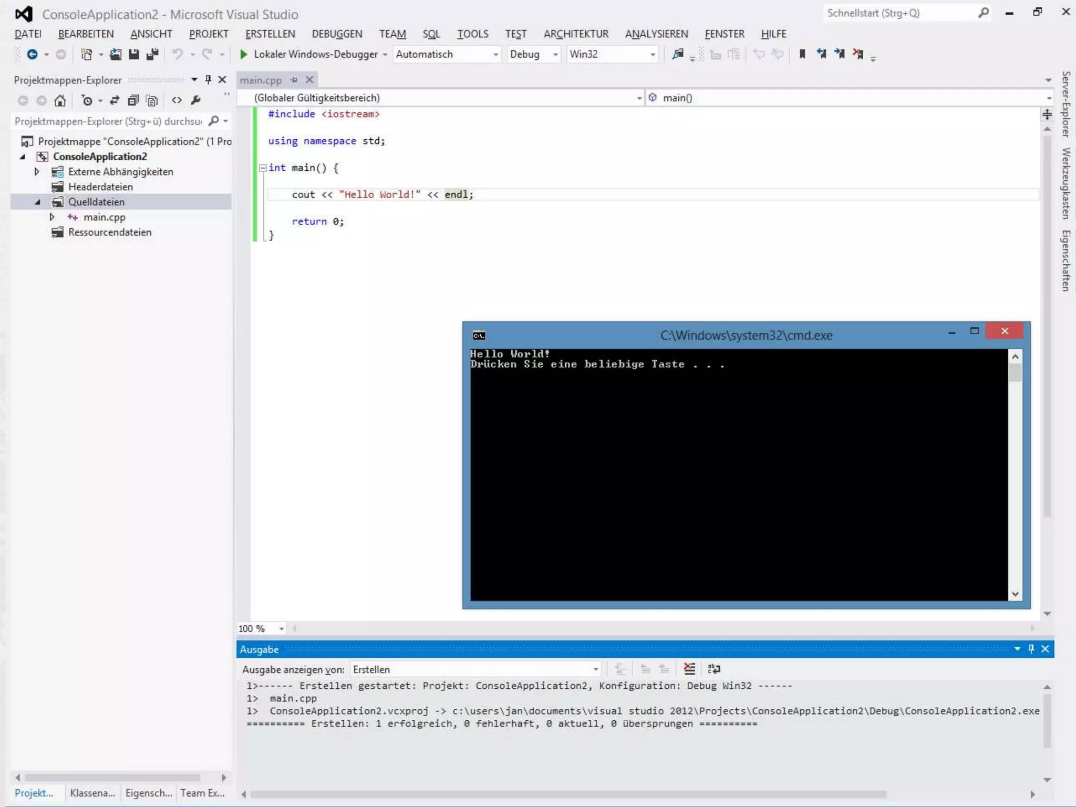1076x807 pixels.
Task: Toggle the pin on the Projektmappen-Explorer panel
Action: 208,79
